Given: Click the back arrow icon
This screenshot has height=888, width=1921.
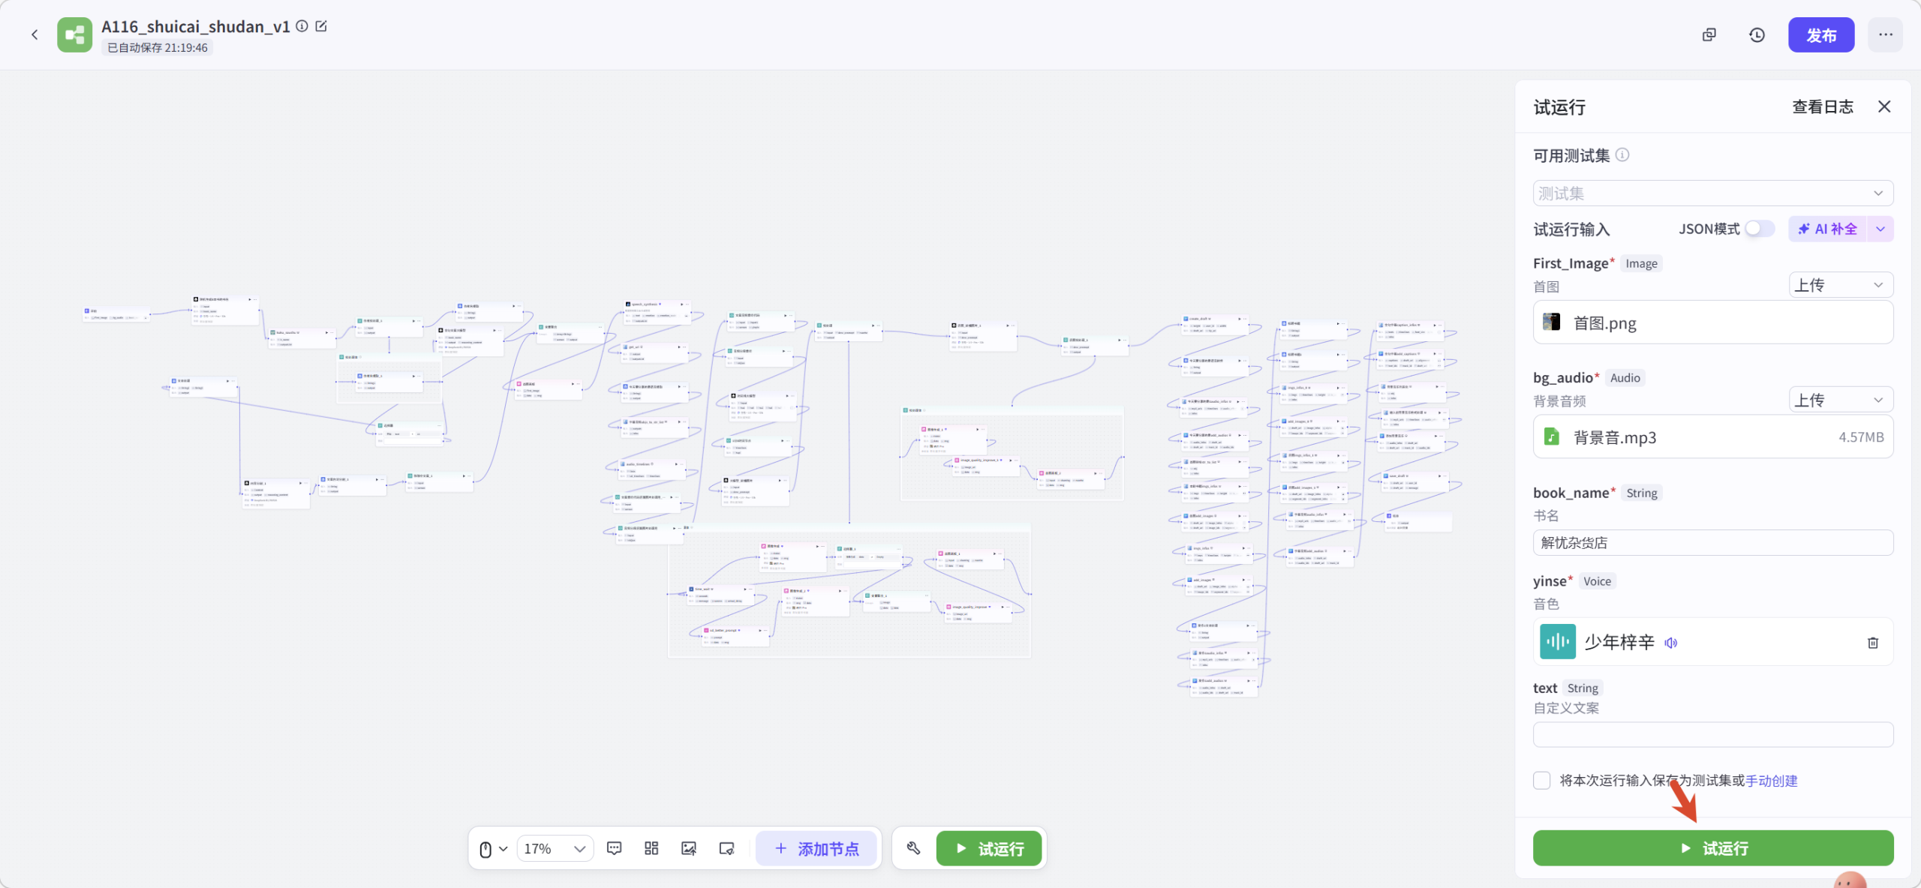Looking at the screenshot, I should pyautogui.click(x=35, y=34).
